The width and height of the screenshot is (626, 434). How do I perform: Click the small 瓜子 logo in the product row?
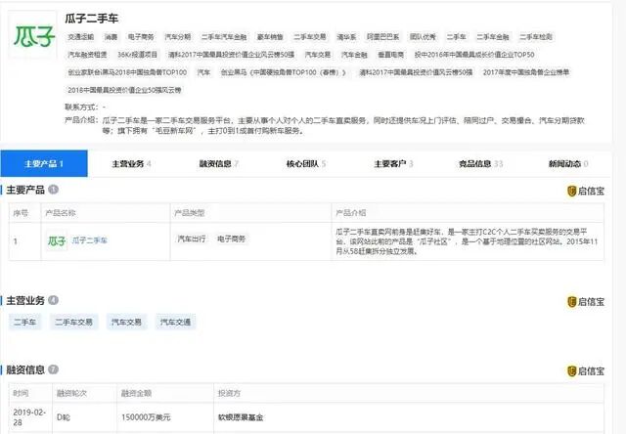[x=57, y=240]
